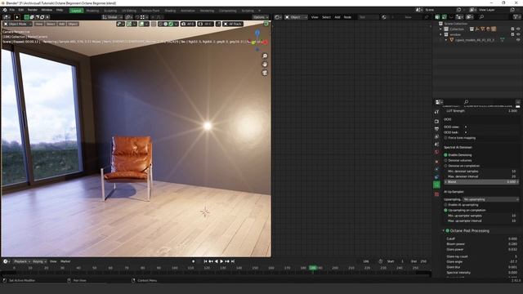This screenshot has height=294, width=523.
Task: Open the File menu
Action: (12, 10)
